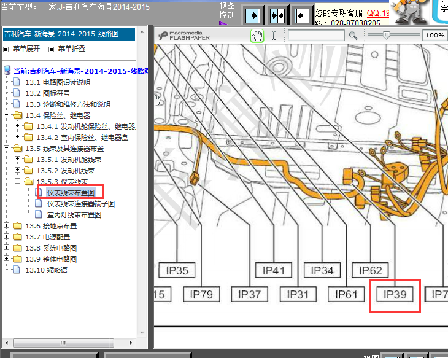Click the folder icon of 13.6 接地点布置
Image resolution: width=448 pixels, height=358 pixels.
17,225
